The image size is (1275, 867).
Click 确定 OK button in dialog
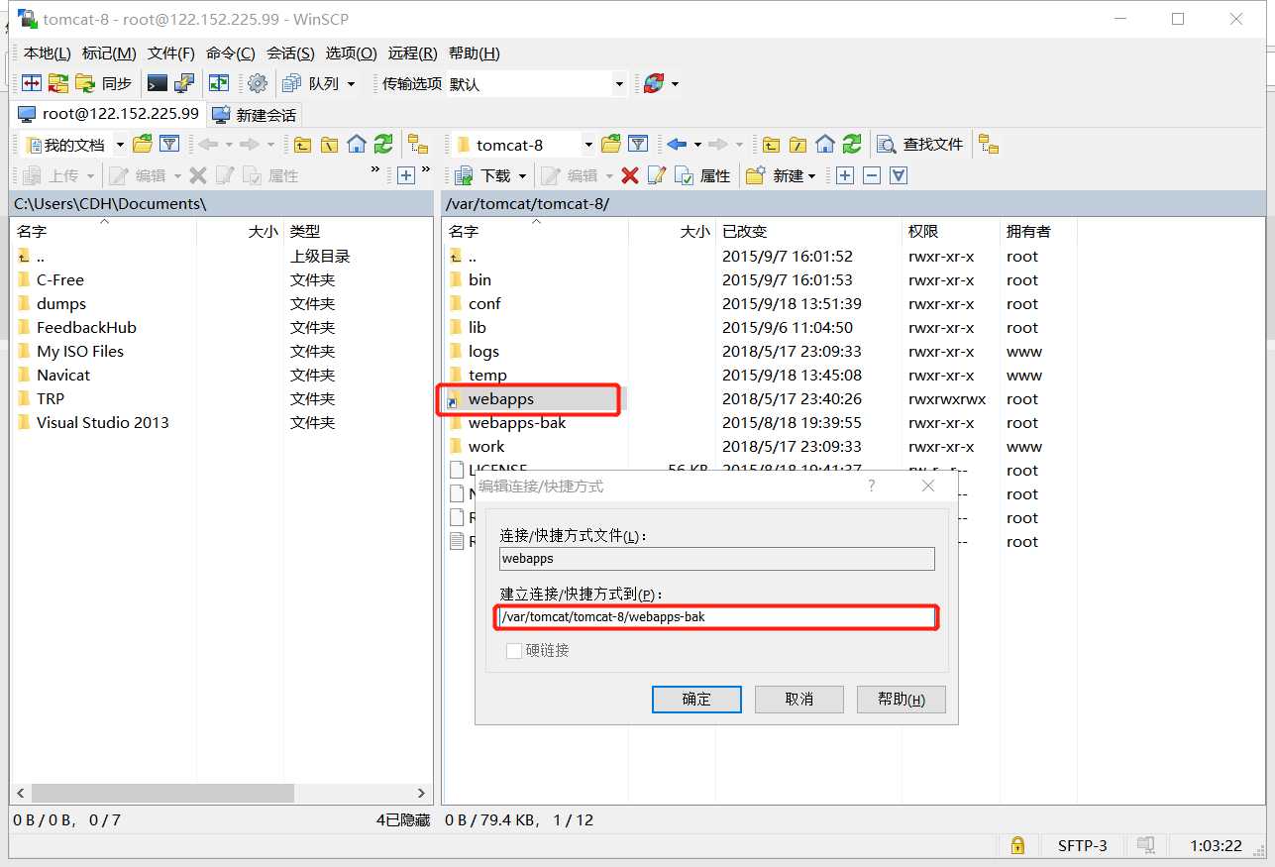click(696, 699)
